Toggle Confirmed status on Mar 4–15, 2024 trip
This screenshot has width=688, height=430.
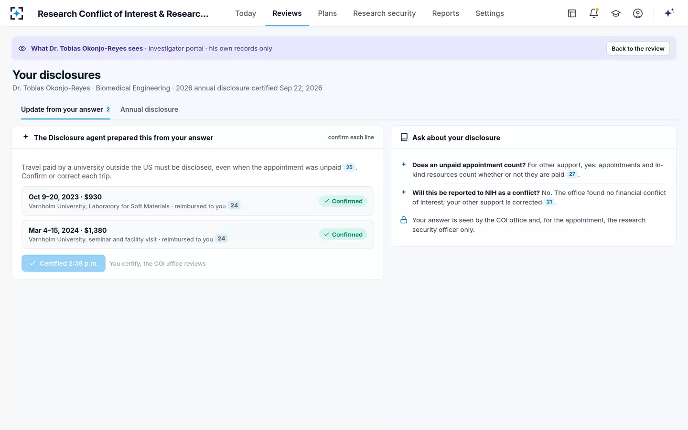343,235
